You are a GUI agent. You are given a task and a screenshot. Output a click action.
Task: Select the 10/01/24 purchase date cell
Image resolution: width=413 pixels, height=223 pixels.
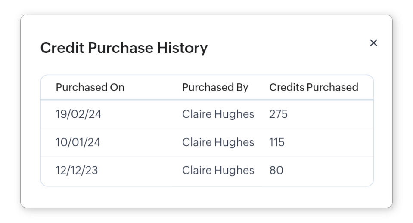pyautogui.click(x=78, y=142)
